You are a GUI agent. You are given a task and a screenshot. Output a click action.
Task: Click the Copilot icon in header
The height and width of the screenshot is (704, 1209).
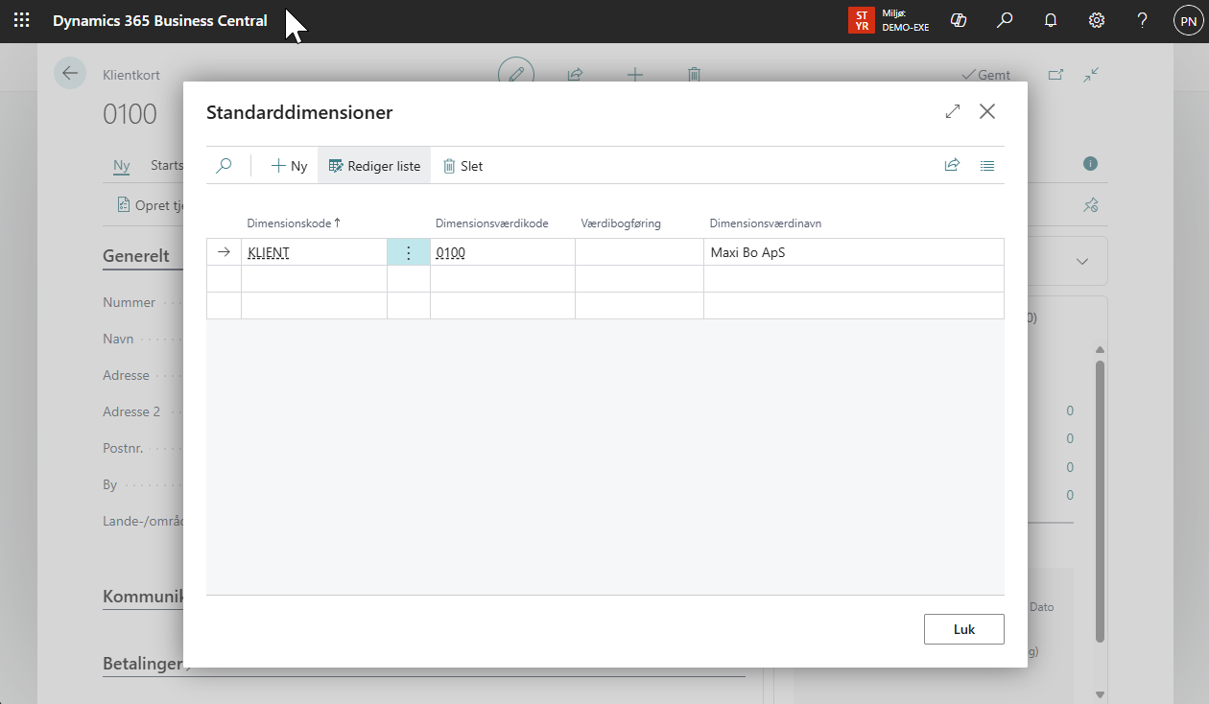tap(958, 20)
